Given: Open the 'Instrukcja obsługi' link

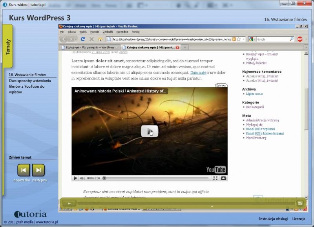Looking at the screenshot, I should [x=273, y=219].
